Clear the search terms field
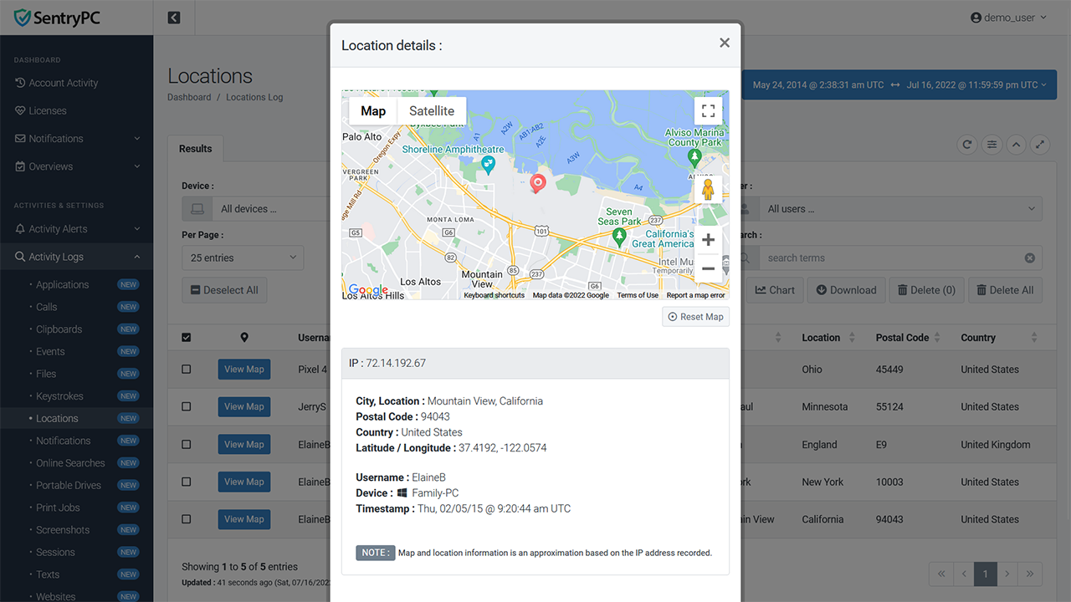 pos(1030,258)
